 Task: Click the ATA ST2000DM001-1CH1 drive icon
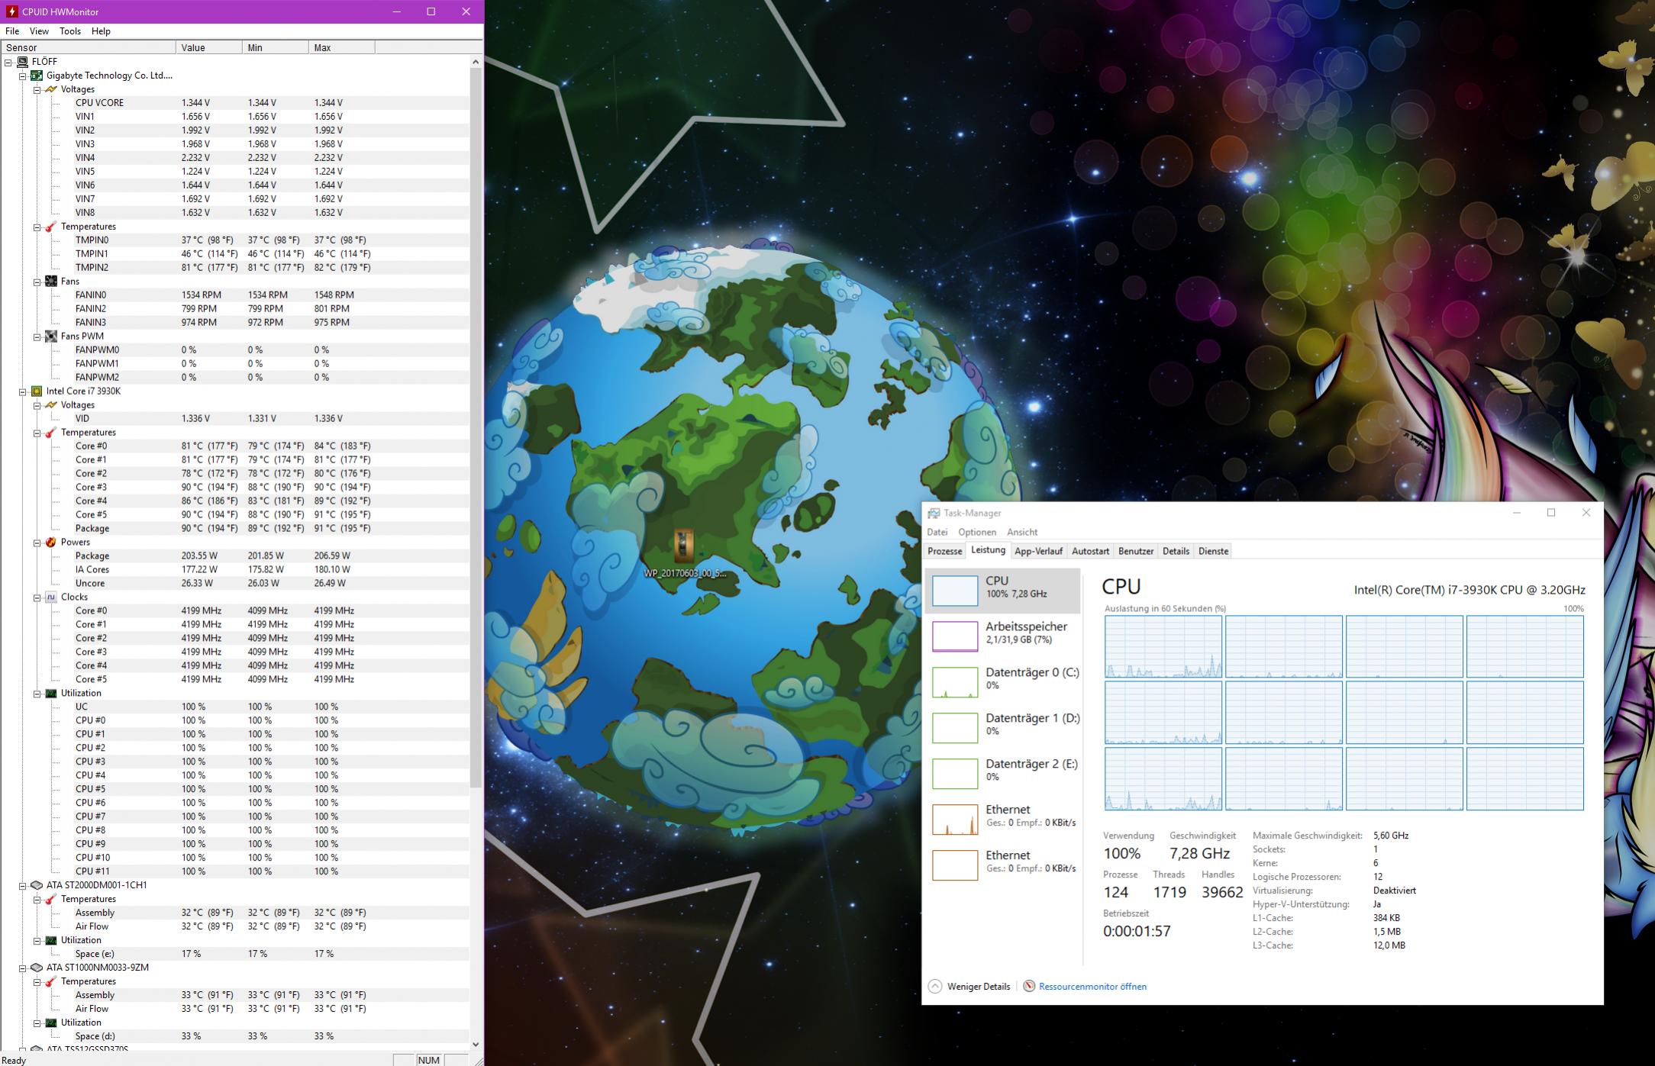pos(37,886)
